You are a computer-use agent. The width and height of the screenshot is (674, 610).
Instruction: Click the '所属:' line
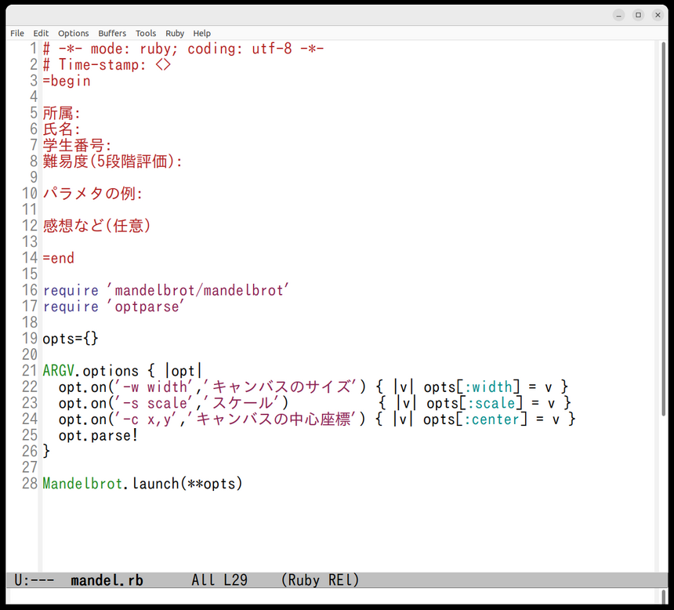point(61,113)
